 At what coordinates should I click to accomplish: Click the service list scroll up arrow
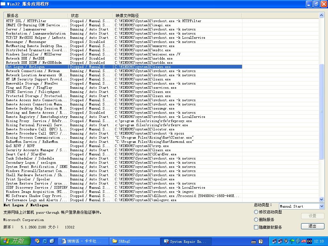point(322,15)
